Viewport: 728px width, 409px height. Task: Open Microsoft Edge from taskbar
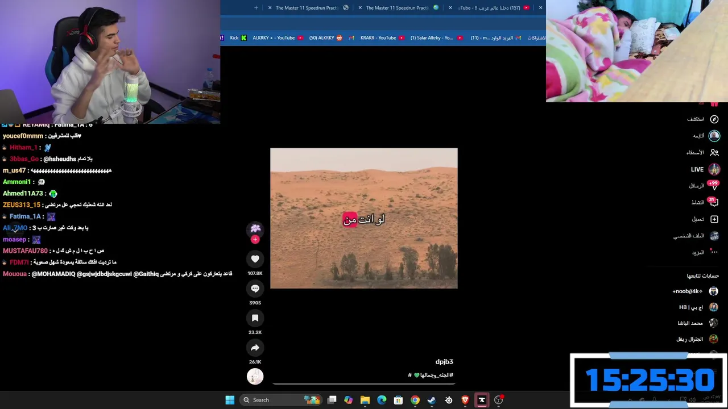(382, 400)
